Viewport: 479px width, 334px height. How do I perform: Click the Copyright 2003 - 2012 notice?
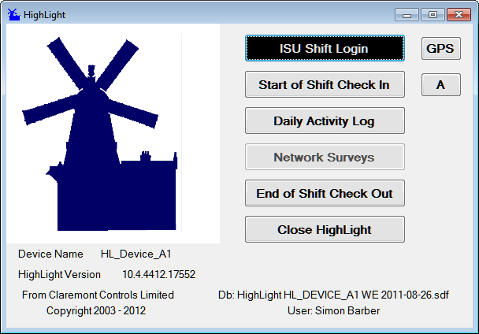pos(96,310)
